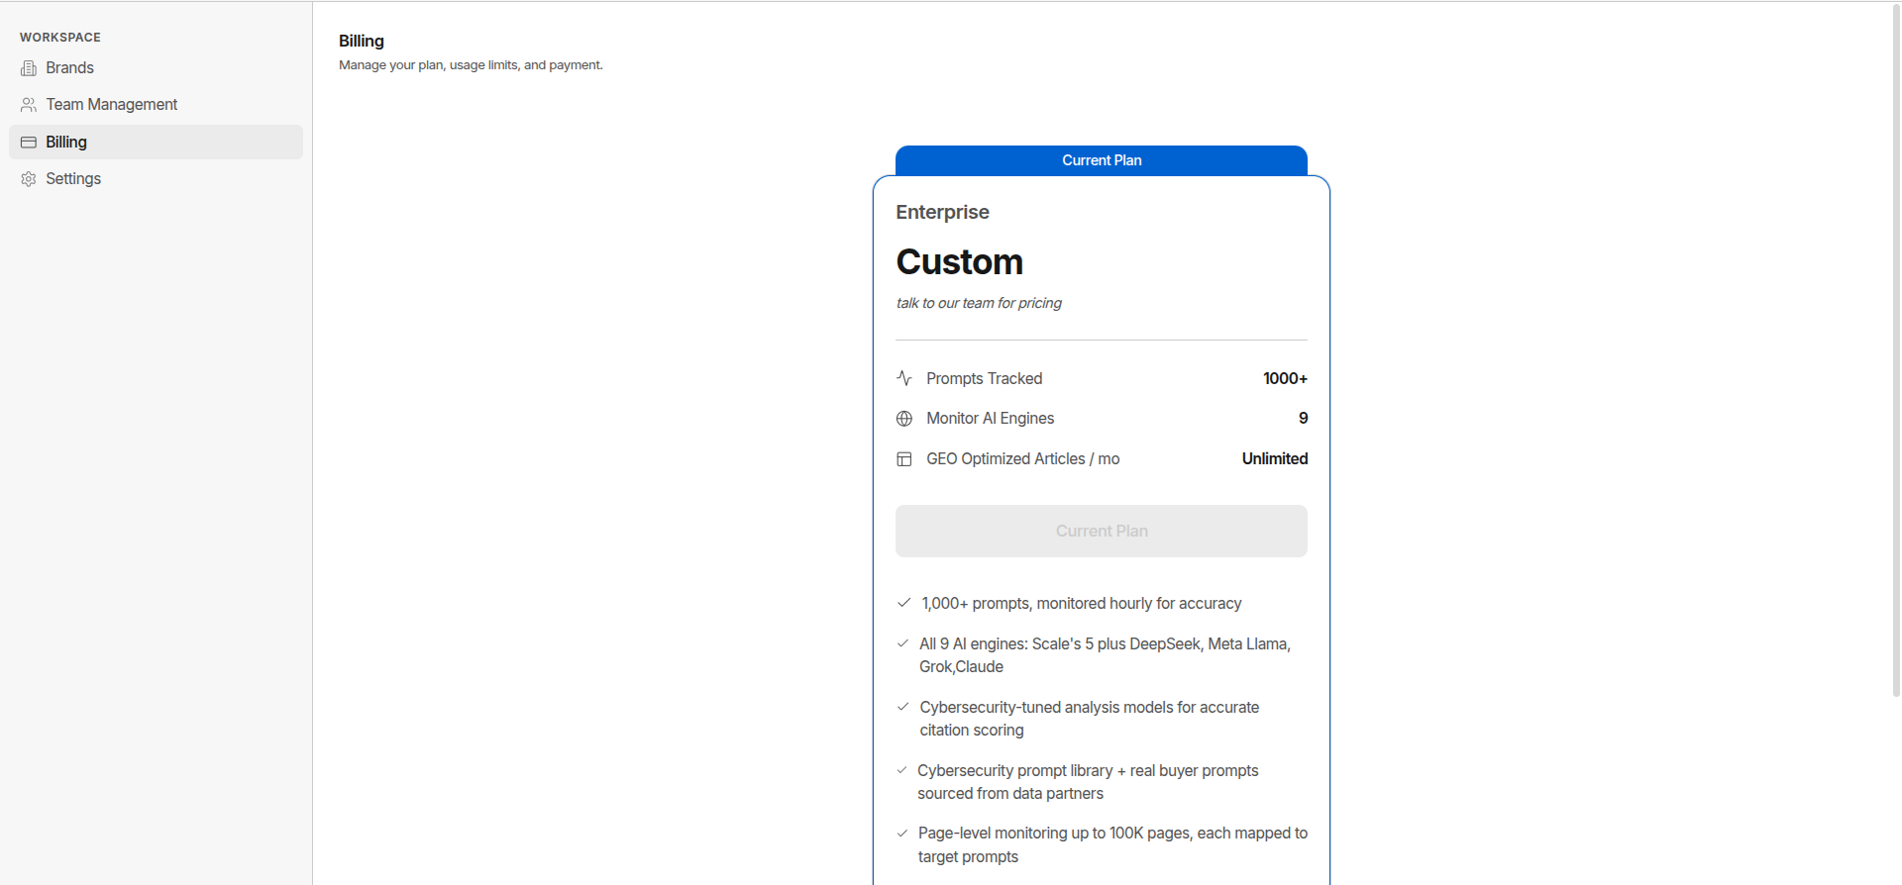Viewport: 1902px width, 885px height.
Task: Click the Brands building icon
Action: 29,68
